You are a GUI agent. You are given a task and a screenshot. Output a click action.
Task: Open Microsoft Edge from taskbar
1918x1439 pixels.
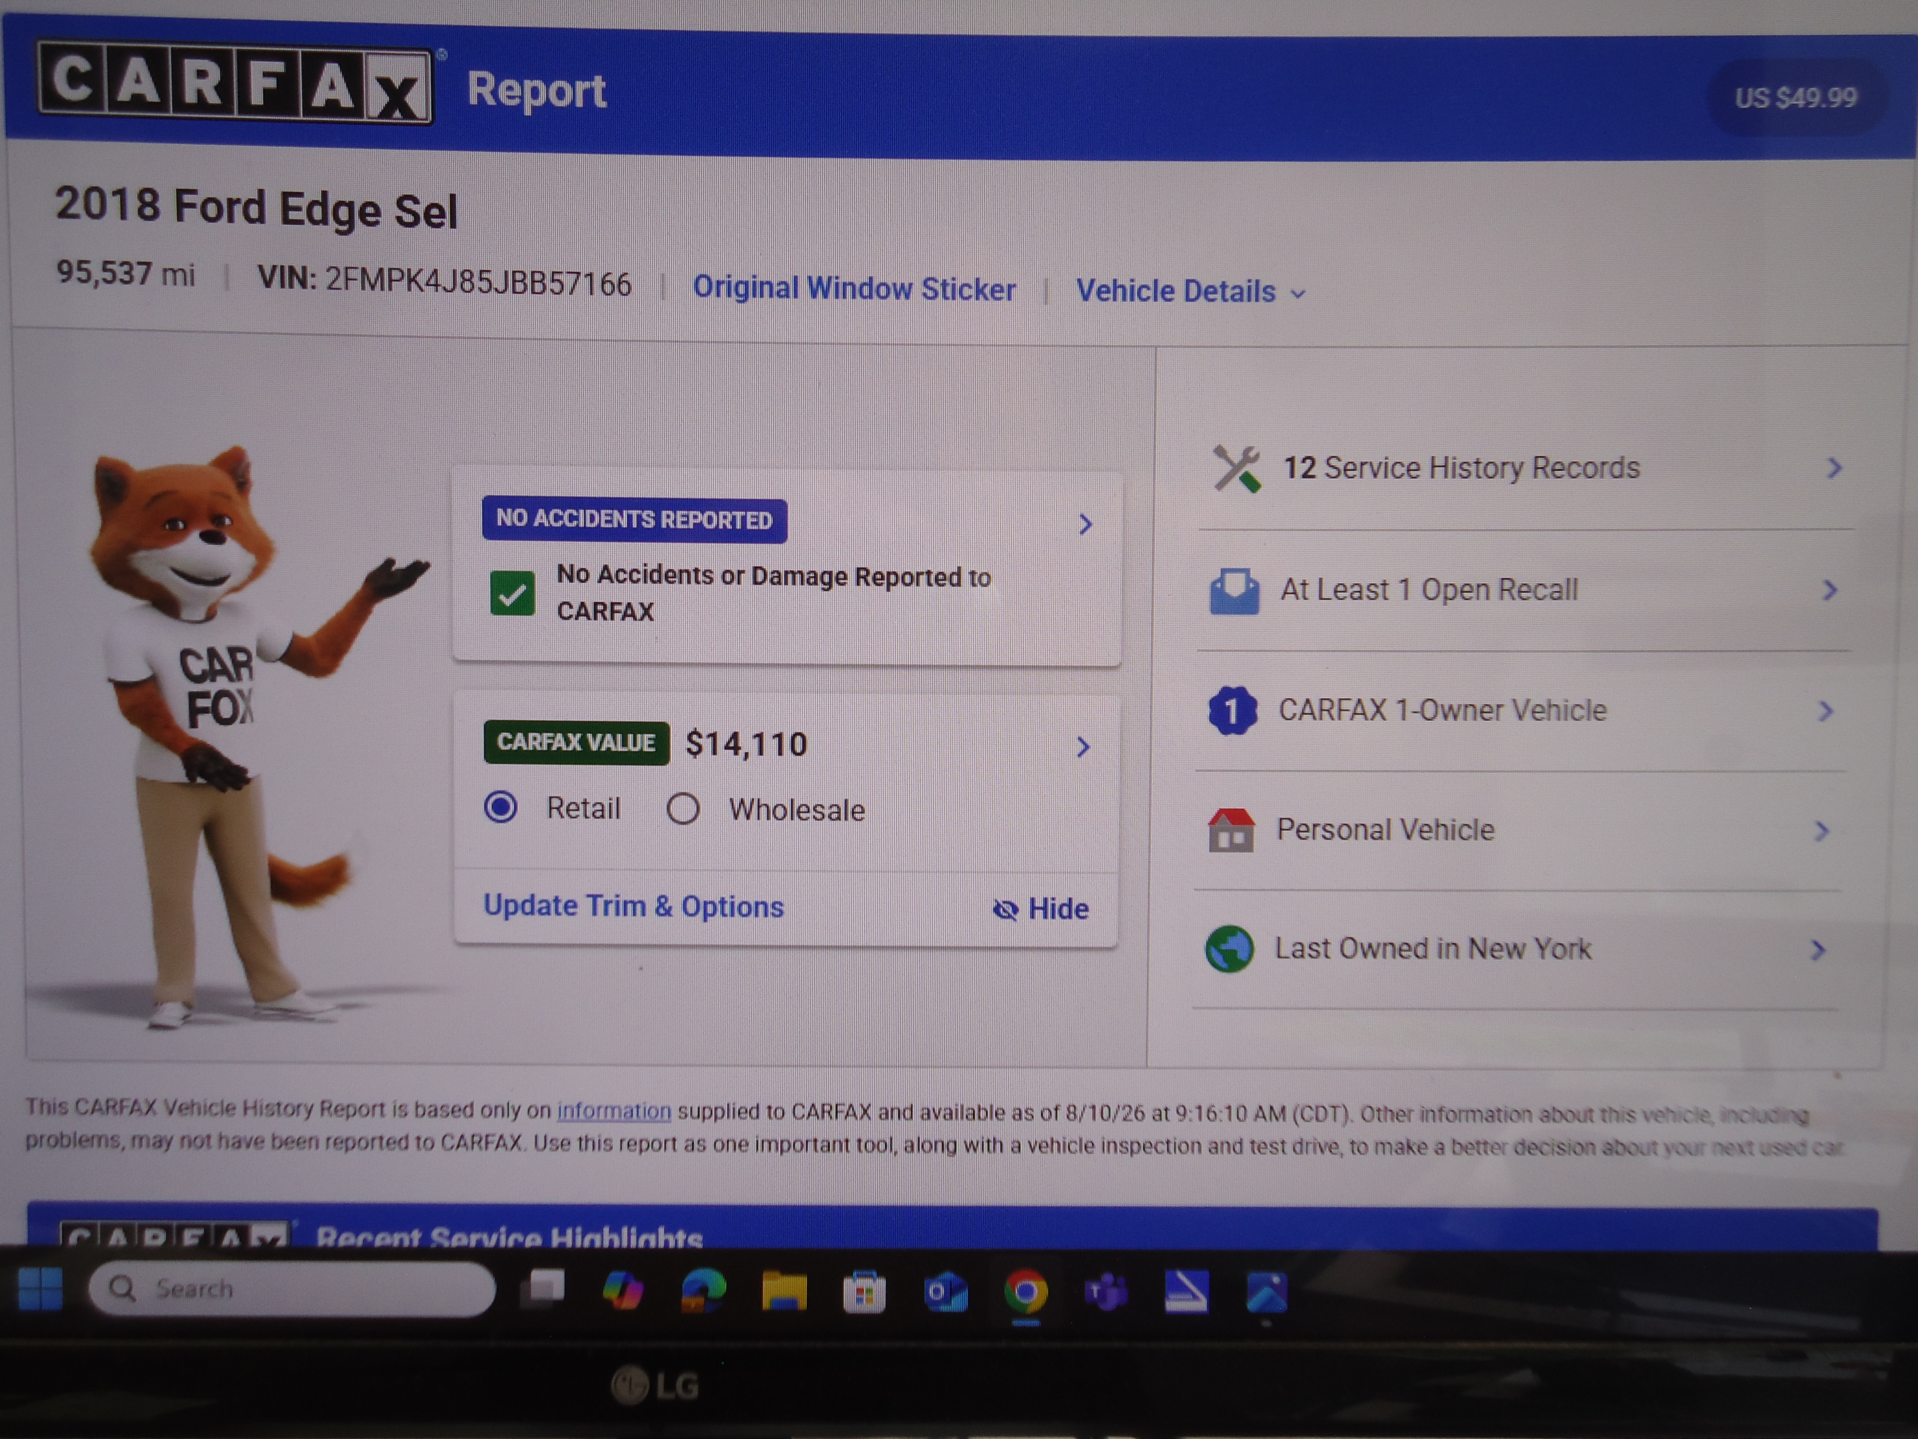point(703,1292)
